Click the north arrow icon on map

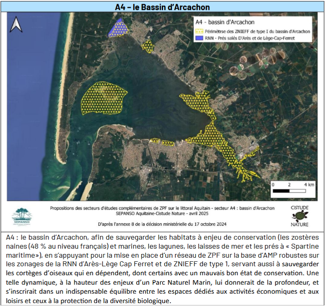click(16, 25)
